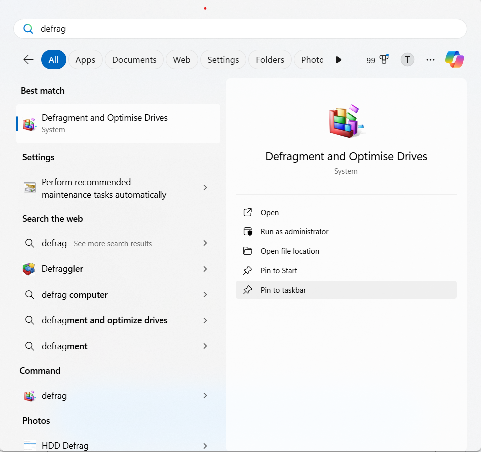
Task: Expand the 'defrag computer' suggestion chevron
Action: tap(205, 295)
